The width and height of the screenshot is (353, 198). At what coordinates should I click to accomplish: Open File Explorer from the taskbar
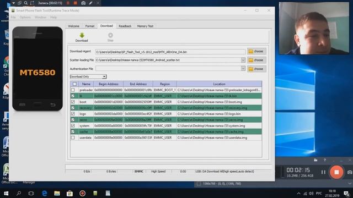click(57, 193)
